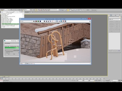
Task: Open the Modify panel tab icon
Action: 111,15
